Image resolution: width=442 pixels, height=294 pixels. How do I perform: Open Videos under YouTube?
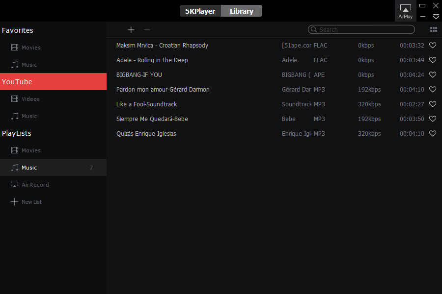(53, 99)
